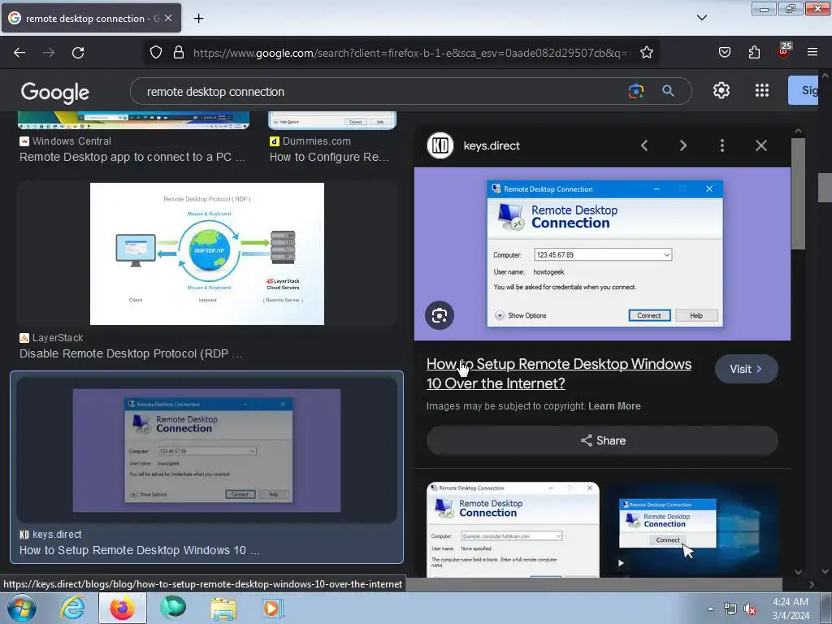Reload the current page
The width and height of the screenshot is (832, 624).
[x=78, y=53]
